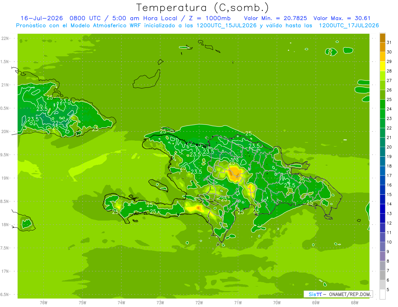Click the "15" label on the color scale

[389, 194]
